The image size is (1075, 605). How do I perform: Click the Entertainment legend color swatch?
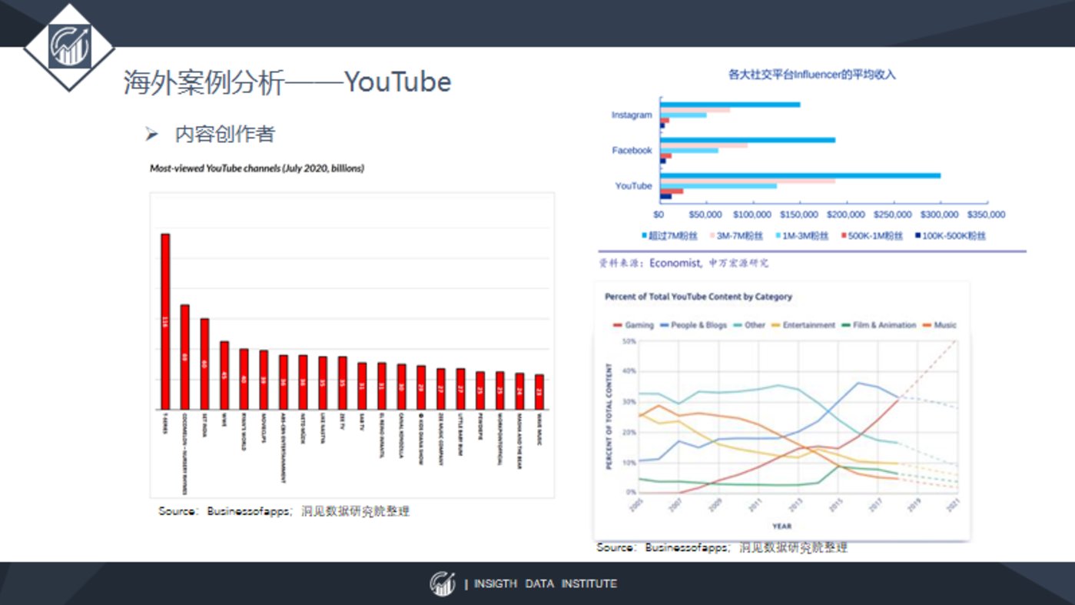776,325
